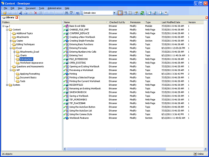Click the Check In document icon
The image size is (209, 157).
(150, 13)
